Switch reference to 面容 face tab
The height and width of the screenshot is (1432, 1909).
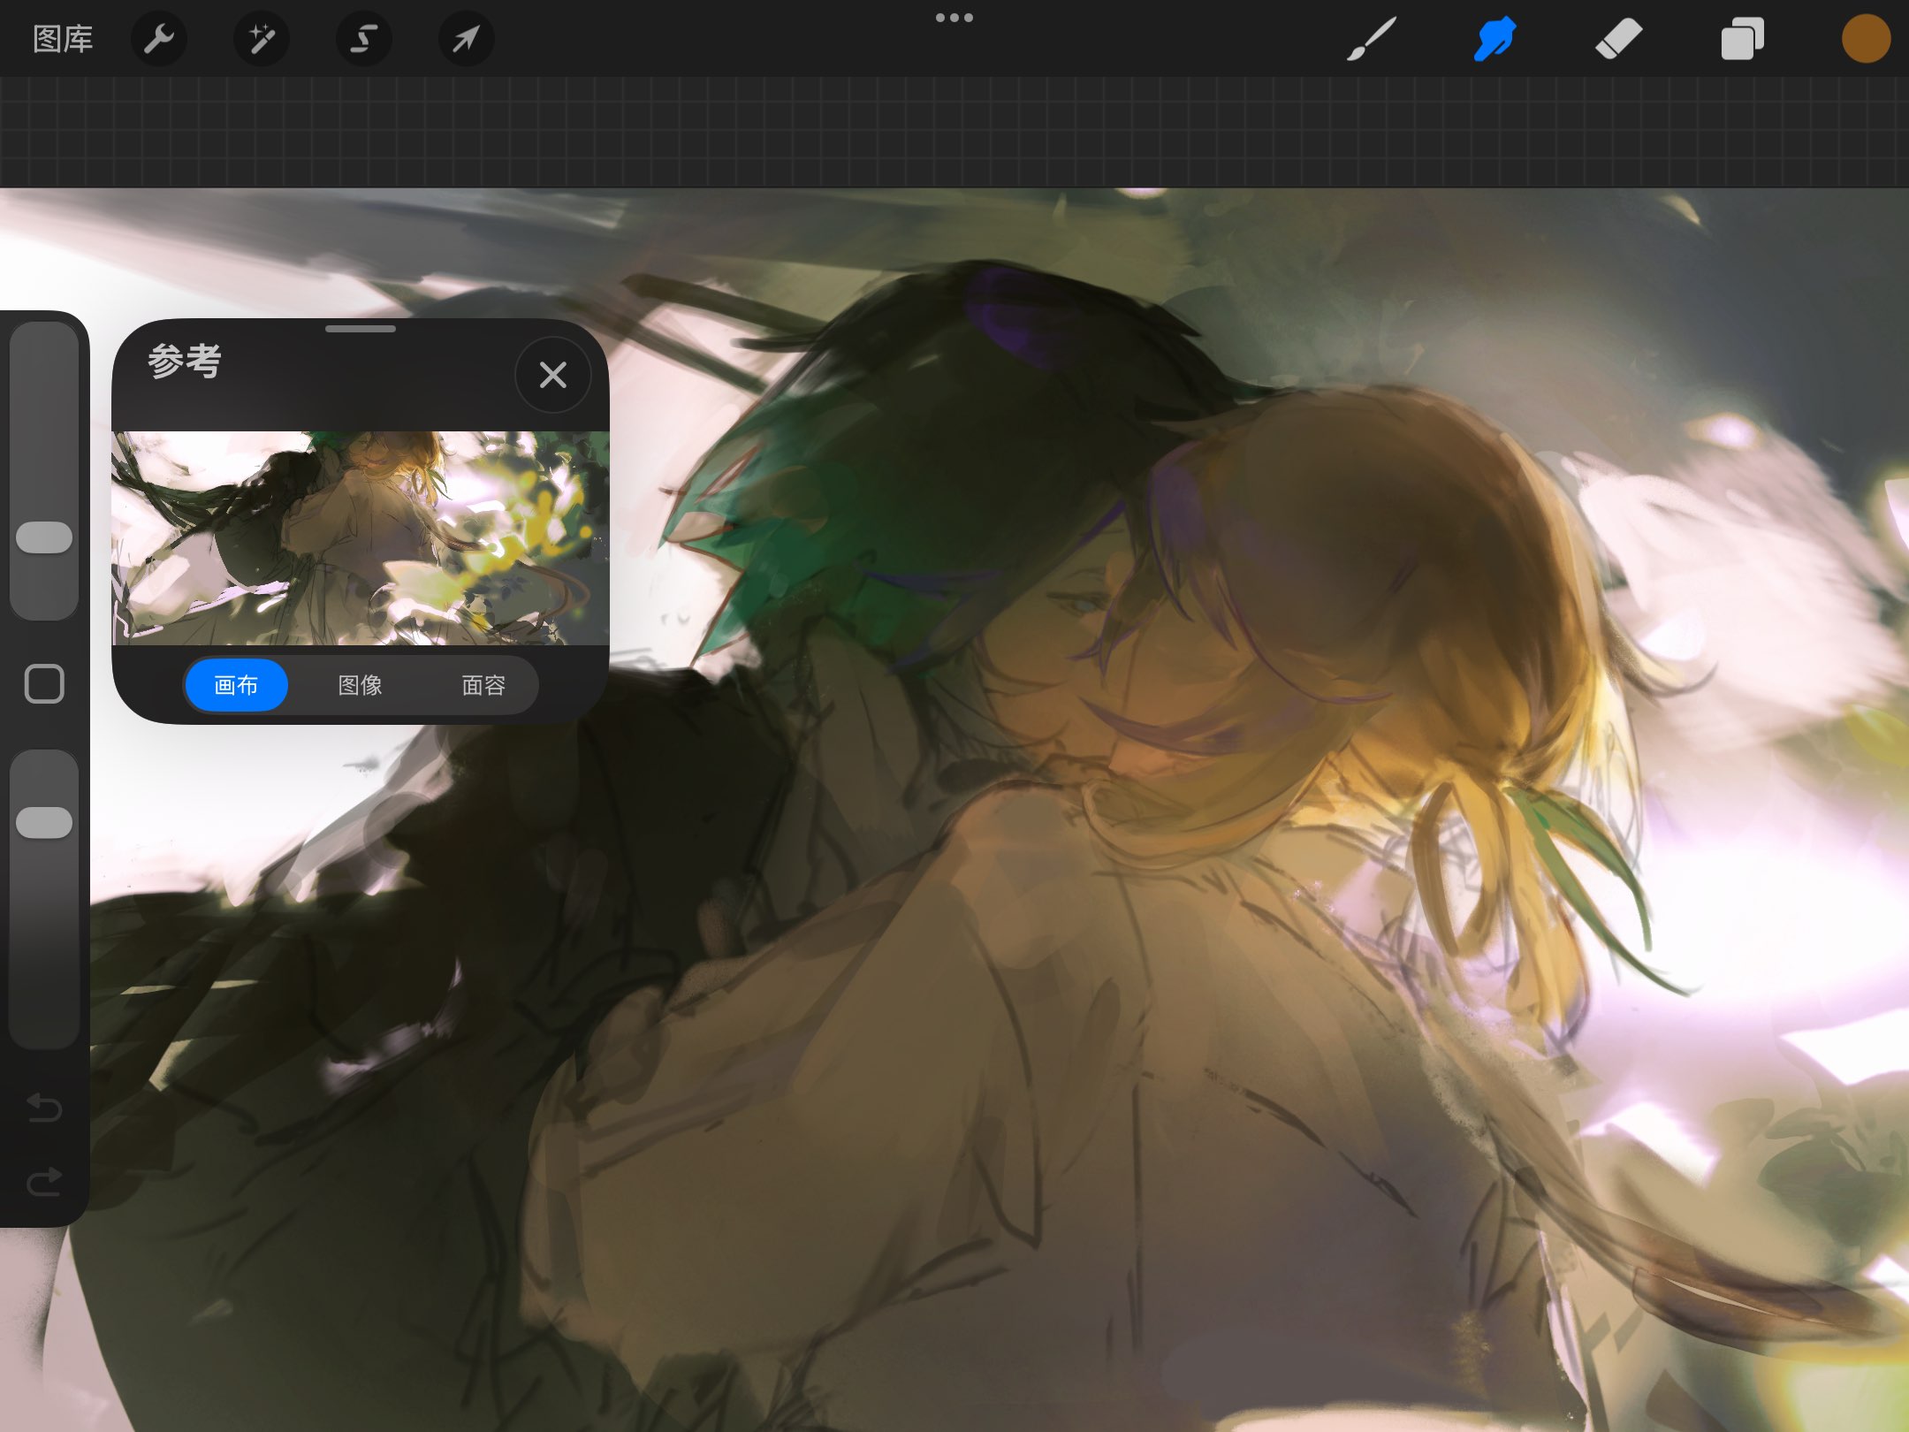(x=483, y=685)
